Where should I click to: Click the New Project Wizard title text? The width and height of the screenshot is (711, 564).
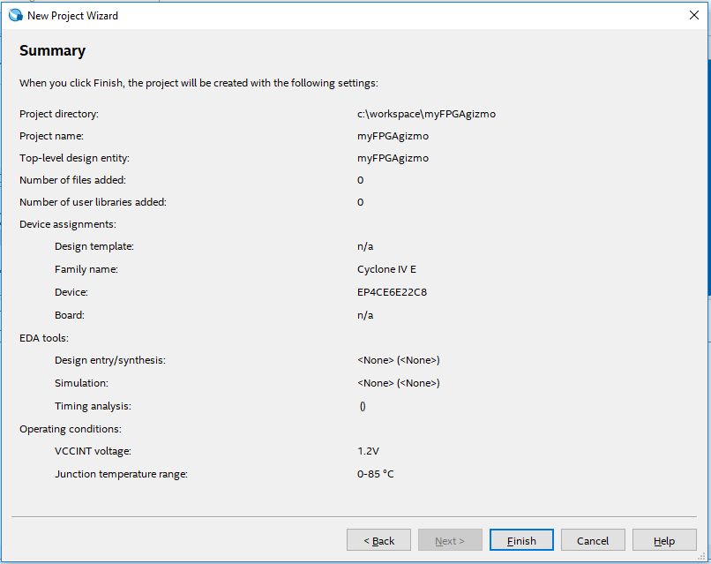pyautogui.click(x=72, y=16)
